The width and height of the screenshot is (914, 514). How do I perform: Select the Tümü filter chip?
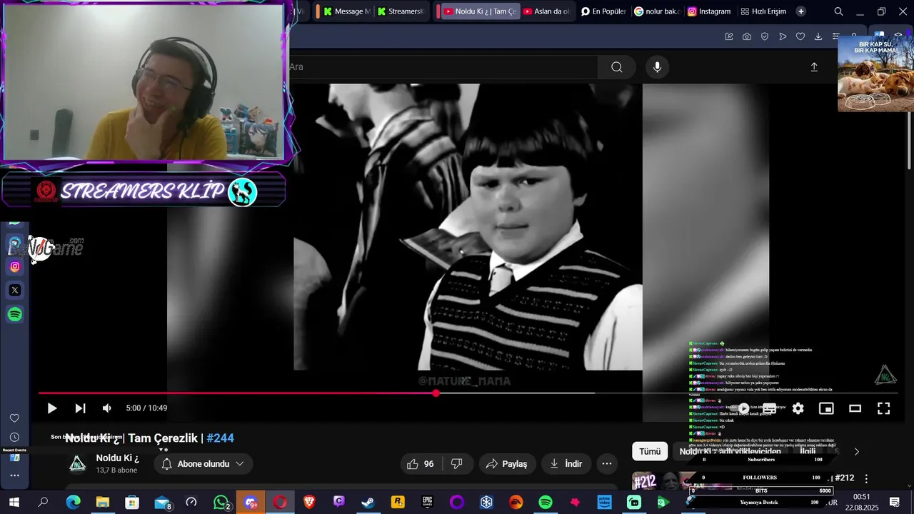[x=650, y=451]
